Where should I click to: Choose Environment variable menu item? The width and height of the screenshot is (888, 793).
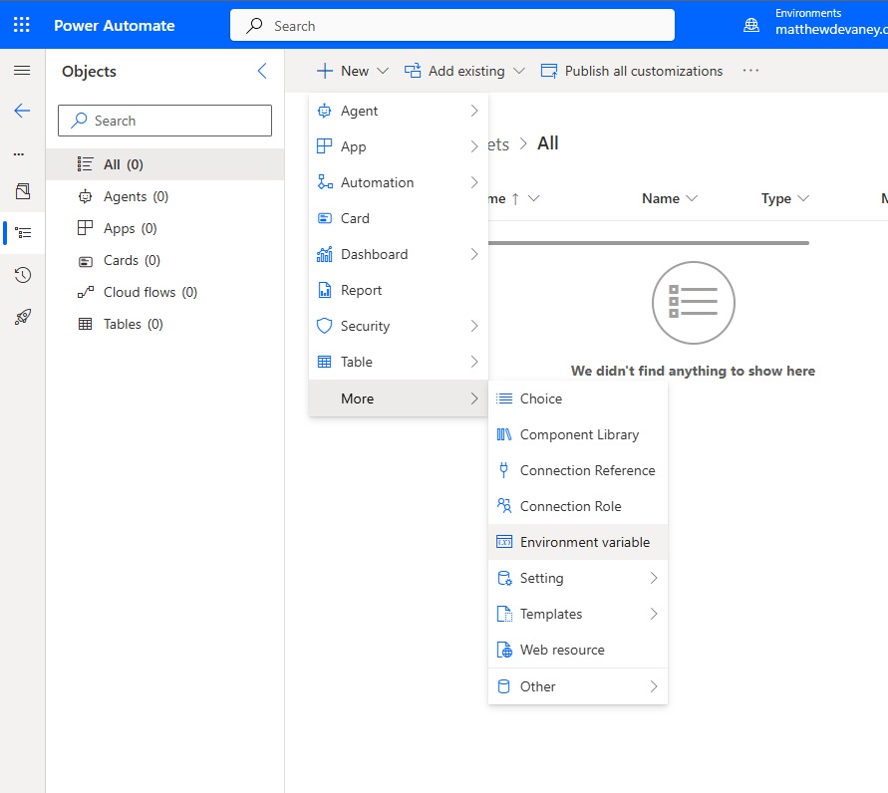coord(578,542)
